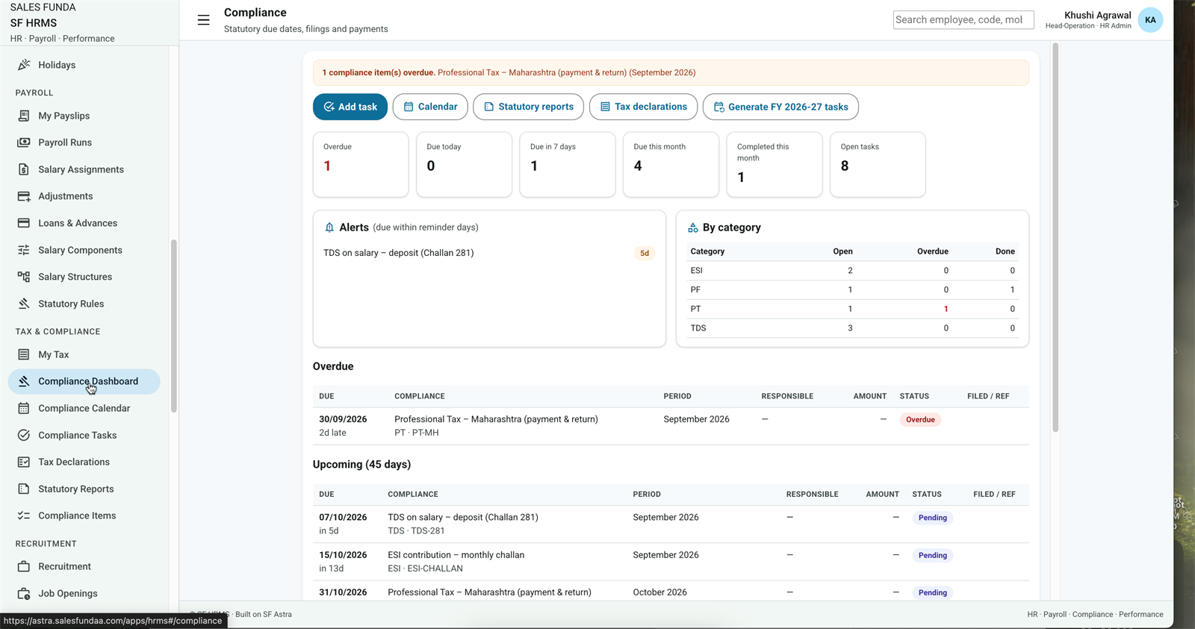
Task: Click the Add task button
Action: [350, 107]
